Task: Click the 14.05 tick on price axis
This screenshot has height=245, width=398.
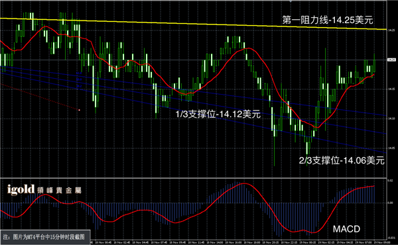Action: click(391, 148)
